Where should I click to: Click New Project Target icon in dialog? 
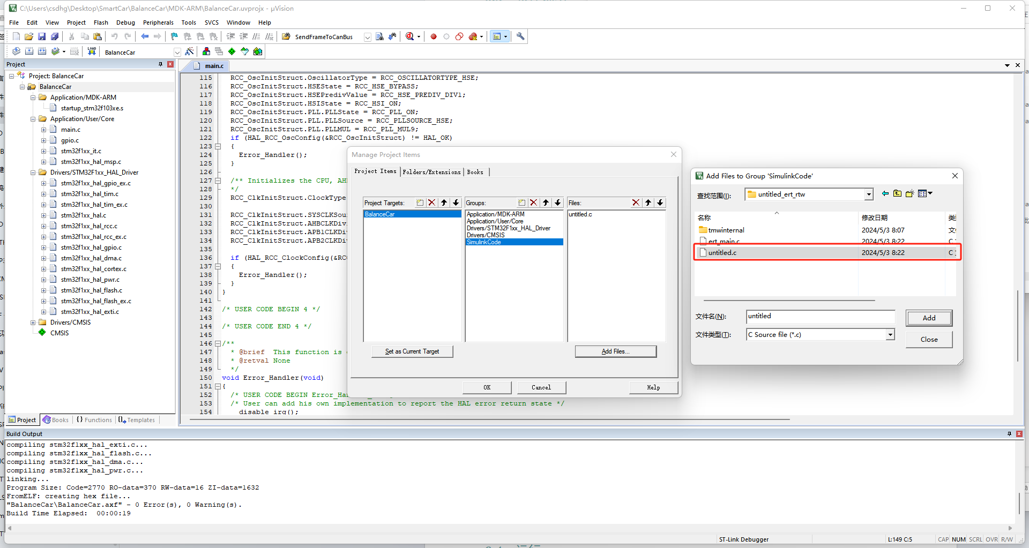coord(420,202)
